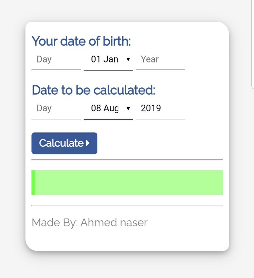This screenshot has height=278, width=254.
Task: Click the Made By: Ahmed naser text
Action: pyautogui.click(x=89, y=223)
